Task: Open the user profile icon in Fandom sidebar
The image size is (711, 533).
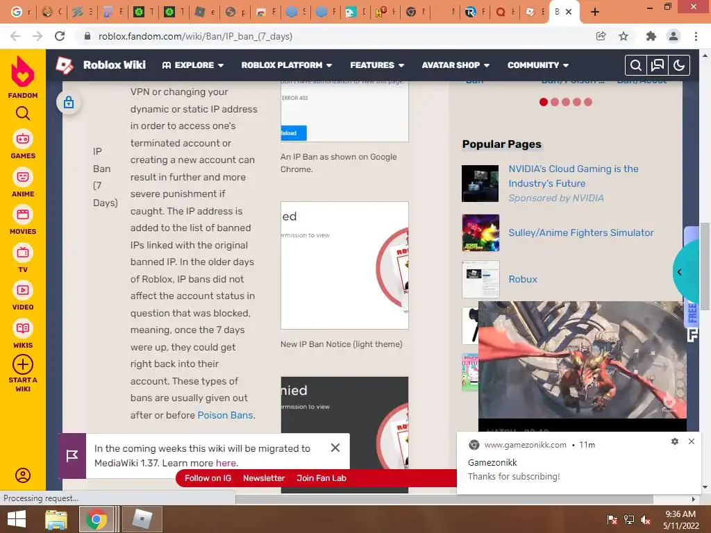Action: click(x=23, y=475)
